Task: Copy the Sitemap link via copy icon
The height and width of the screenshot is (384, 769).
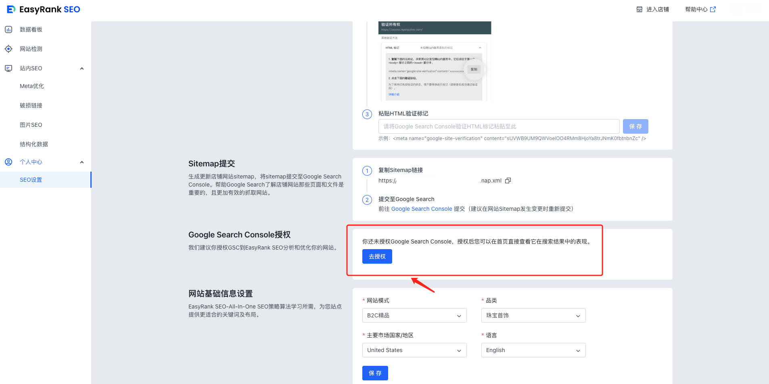Action: coord(508,180)
